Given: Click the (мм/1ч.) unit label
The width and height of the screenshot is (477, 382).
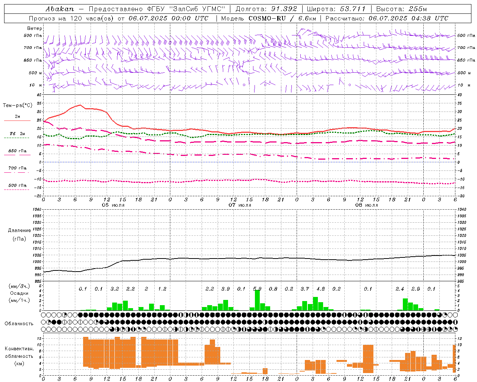Looking at the screenshot, I should point(19,300).
